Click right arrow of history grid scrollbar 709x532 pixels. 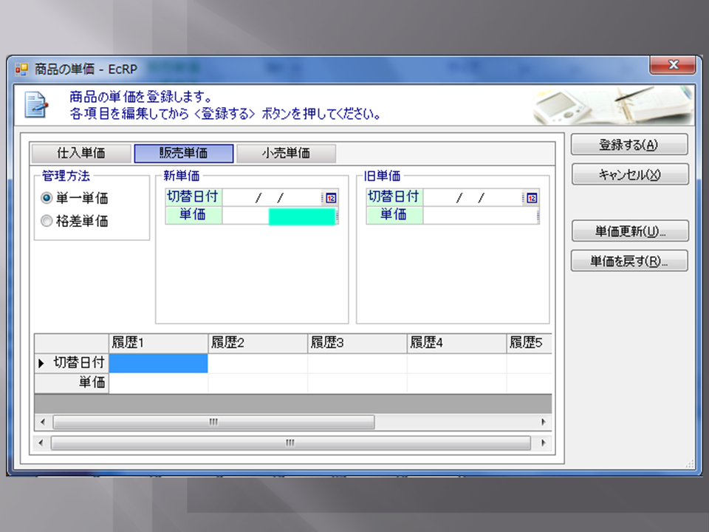[544, 422]
